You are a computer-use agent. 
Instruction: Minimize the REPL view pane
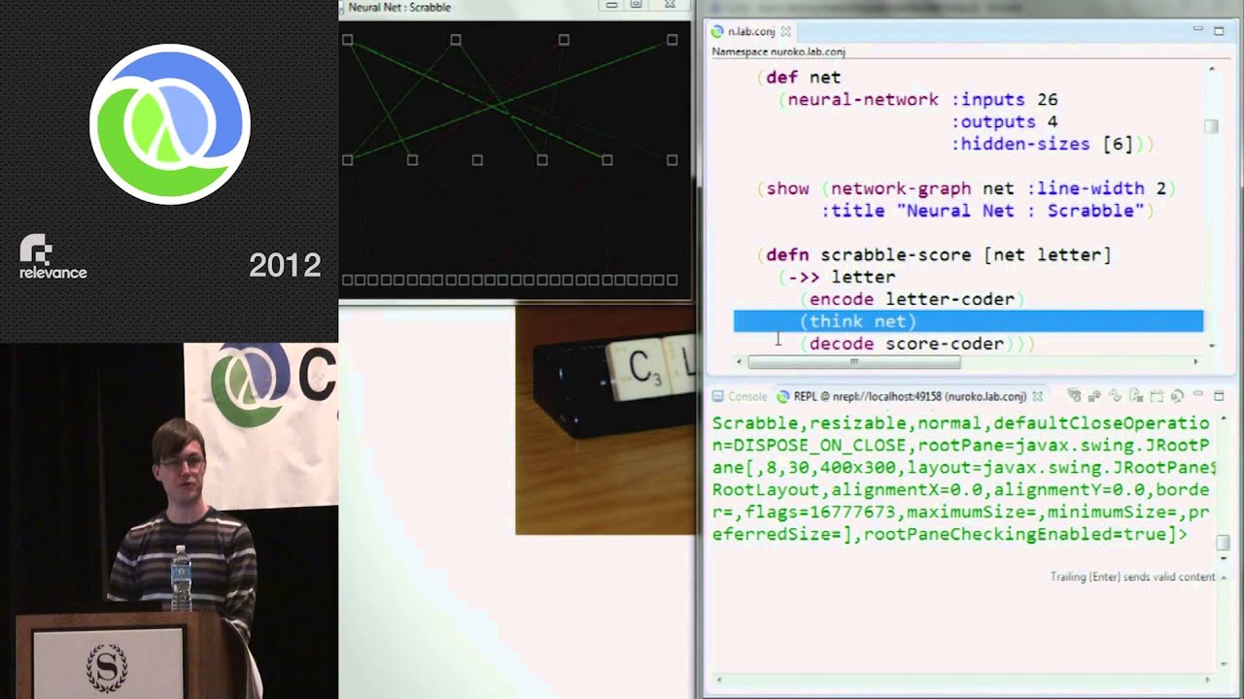pyautogui.click(x=1200, y=395)
